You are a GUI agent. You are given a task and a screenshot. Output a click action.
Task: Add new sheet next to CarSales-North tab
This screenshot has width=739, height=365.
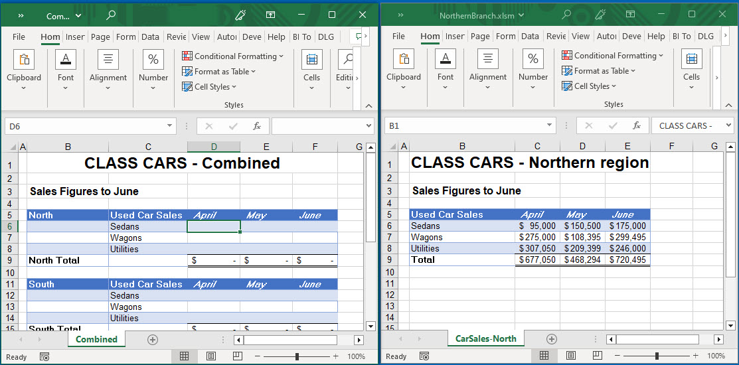click(x=551, y=339)
